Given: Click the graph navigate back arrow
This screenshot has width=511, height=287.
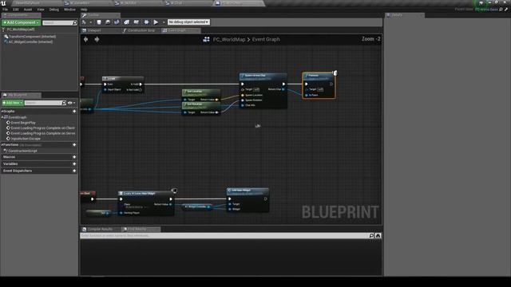Looking at the screenshot, I should pos(85,39).
